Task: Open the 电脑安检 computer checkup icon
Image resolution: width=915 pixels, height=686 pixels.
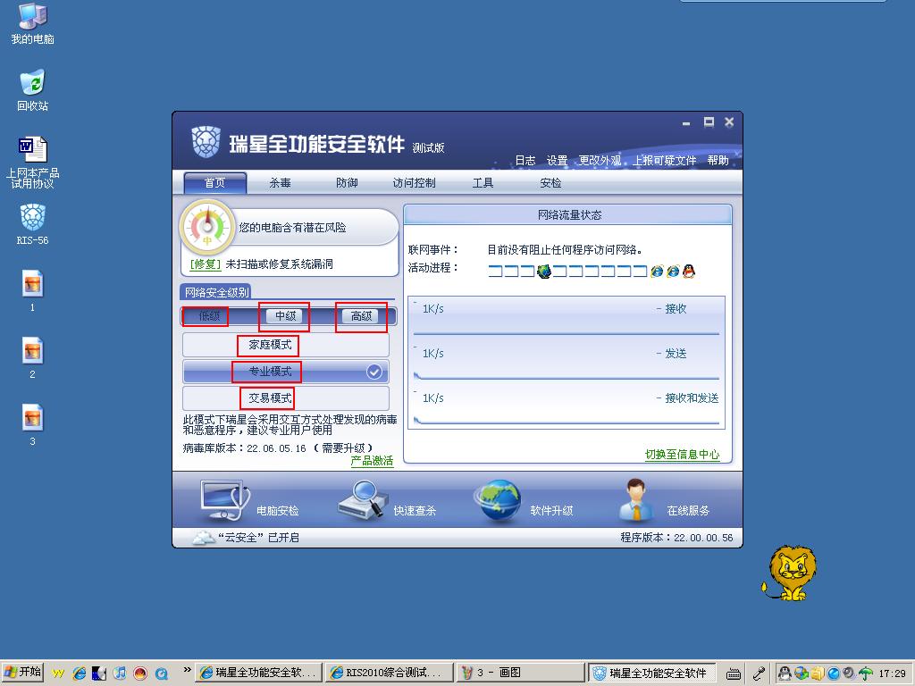Action: coord(224,500)
